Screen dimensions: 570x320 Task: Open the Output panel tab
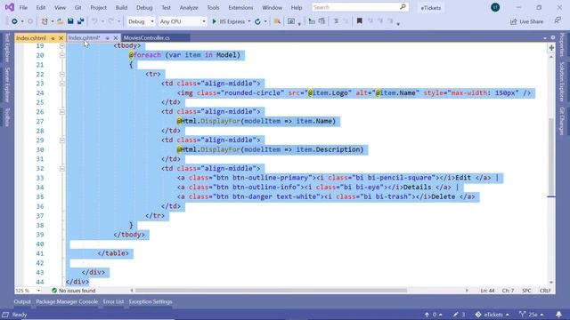point(22,301)
